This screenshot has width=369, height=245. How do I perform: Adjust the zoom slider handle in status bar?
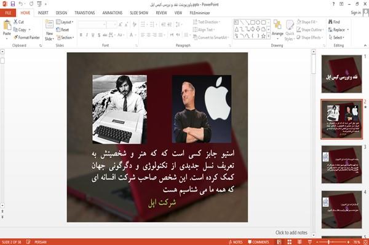pyautogui.click(x=328, y=242)
